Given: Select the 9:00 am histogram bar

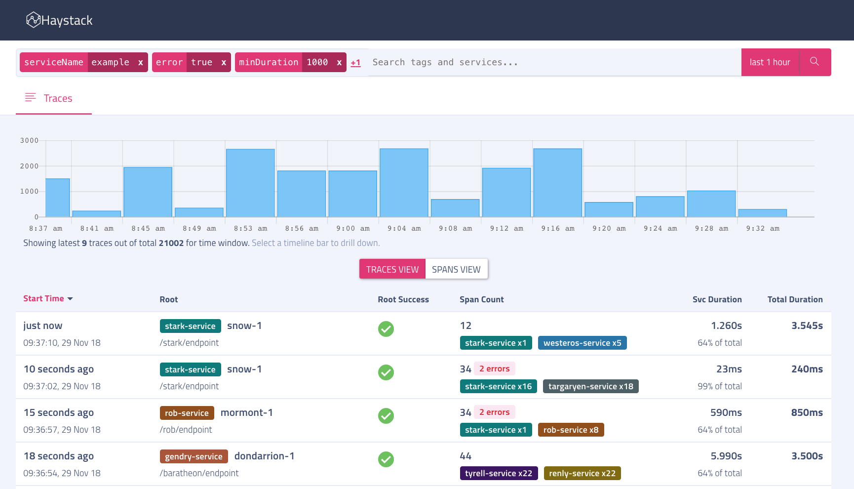Looking at the screenshot, I should [x=353, y=194].
